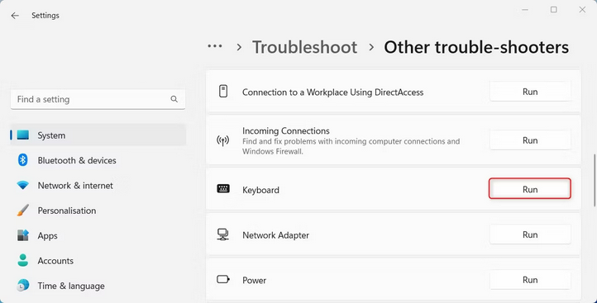Click the Incoming Connections description text

(351, 146)
